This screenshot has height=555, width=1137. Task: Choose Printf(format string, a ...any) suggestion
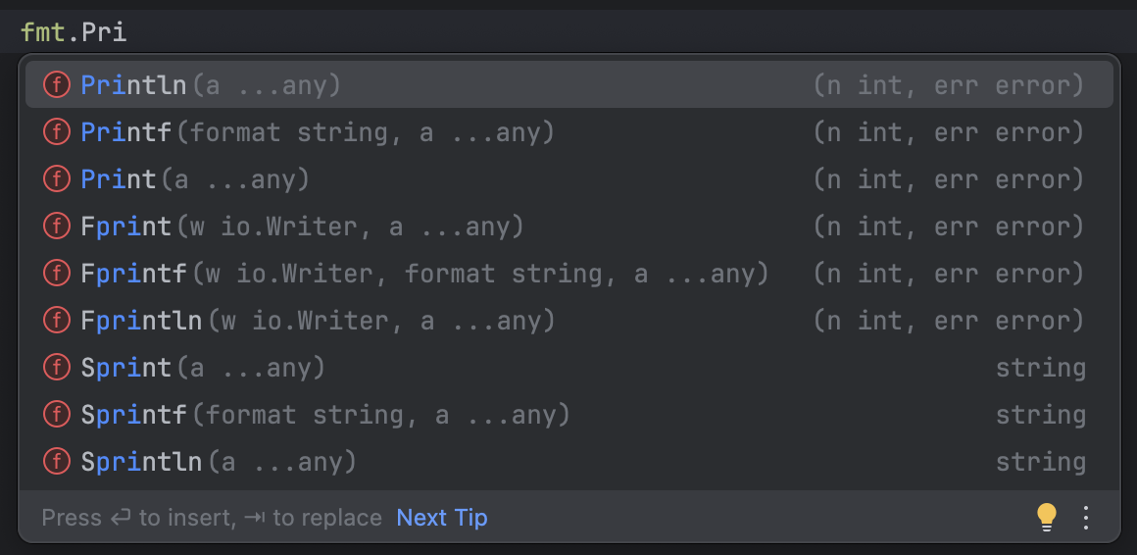pos(569,132)
